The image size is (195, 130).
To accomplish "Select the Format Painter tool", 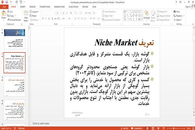I will (14, 20).
